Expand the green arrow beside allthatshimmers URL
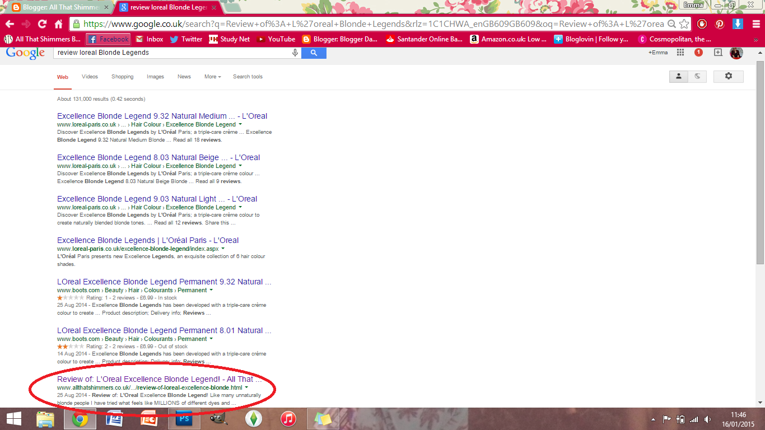 pos(246,387)
